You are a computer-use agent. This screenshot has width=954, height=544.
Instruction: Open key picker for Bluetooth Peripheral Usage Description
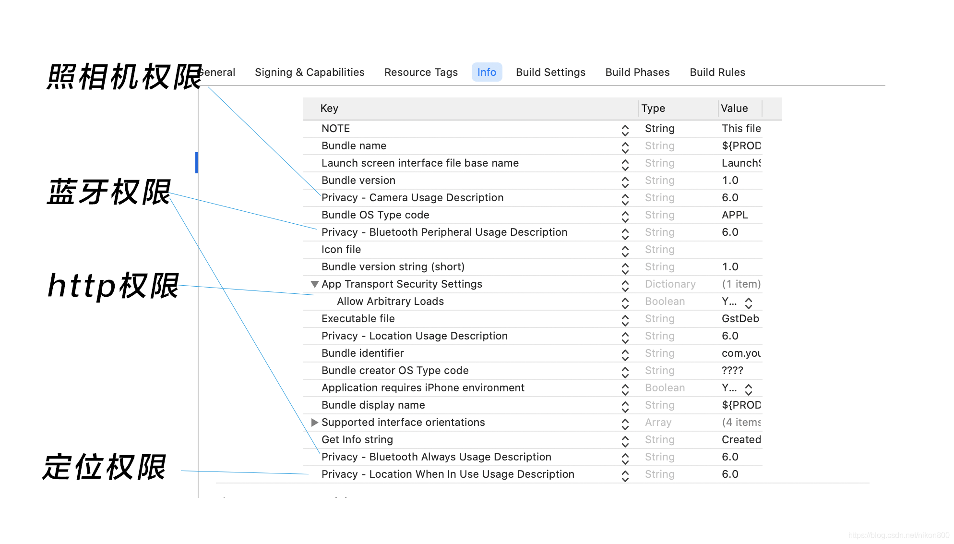(625, 232)
